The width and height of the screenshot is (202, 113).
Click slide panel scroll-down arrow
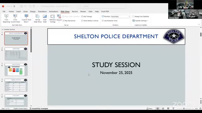coord(31,106)
